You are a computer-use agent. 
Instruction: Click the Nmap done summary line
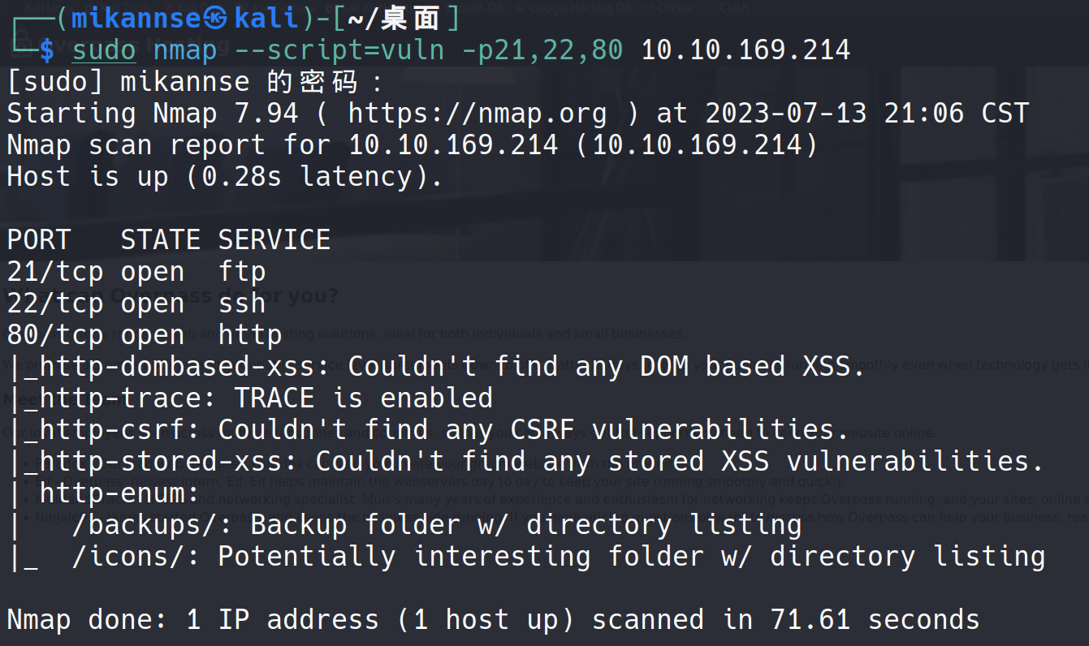point(493,620)
